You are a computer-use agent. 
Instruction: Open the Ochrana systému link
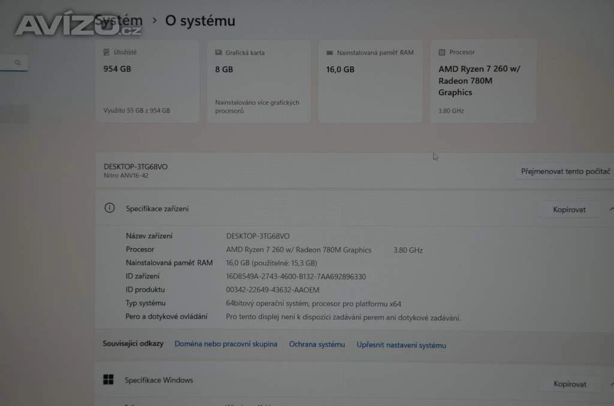[317, 344]
